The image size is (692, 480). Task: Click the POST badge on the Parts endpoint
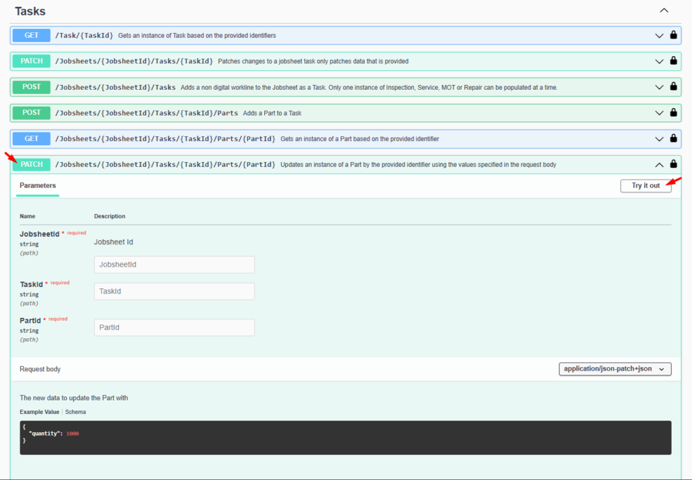[30, 113]
